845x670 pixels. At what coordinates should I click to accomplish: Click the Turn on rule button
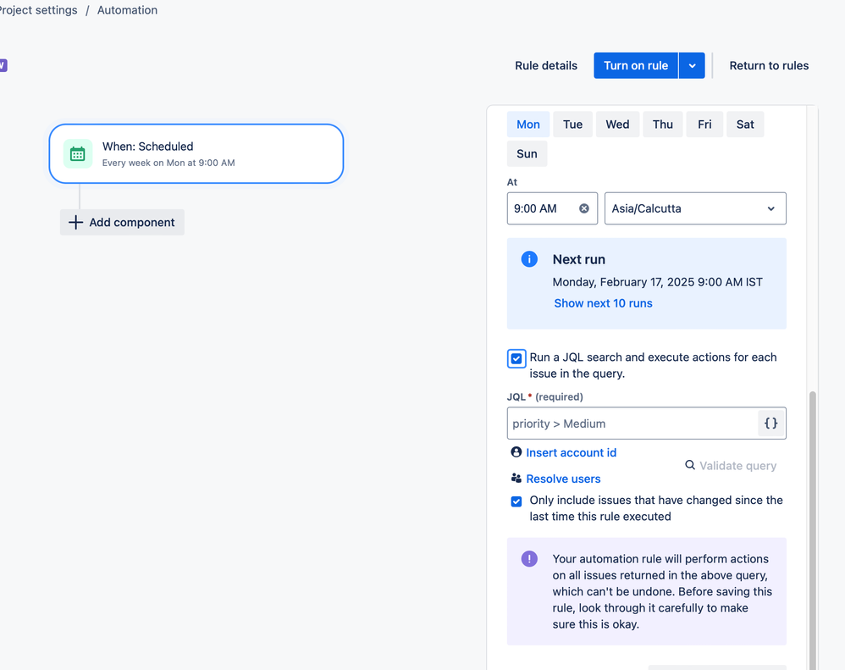636,66
